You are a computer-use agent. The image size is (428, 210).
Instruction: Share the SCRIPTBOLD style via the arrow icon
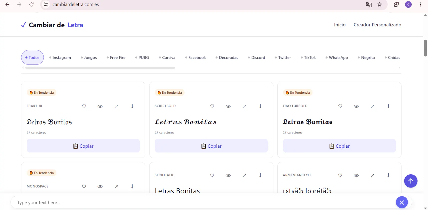click(244, 106)
